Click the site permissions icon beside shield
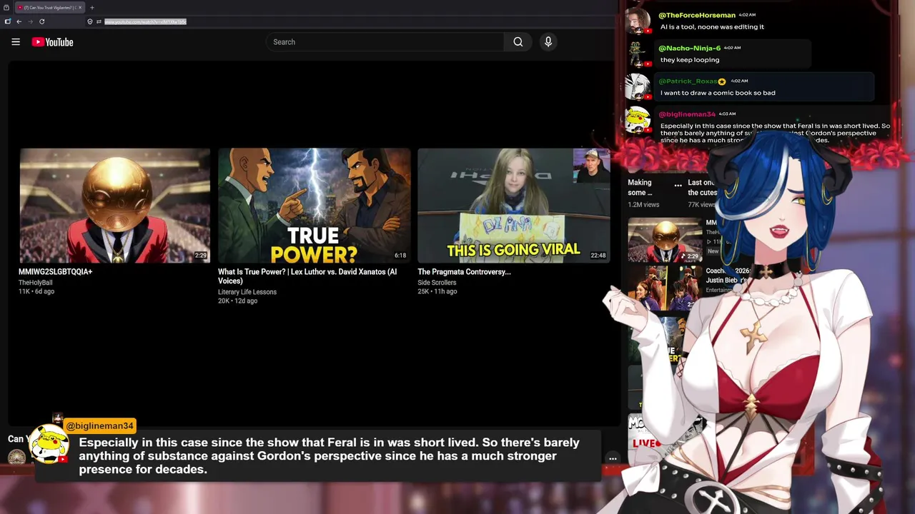Image resolution: width=915 pixels, height=514 pixels. [99, 21]
